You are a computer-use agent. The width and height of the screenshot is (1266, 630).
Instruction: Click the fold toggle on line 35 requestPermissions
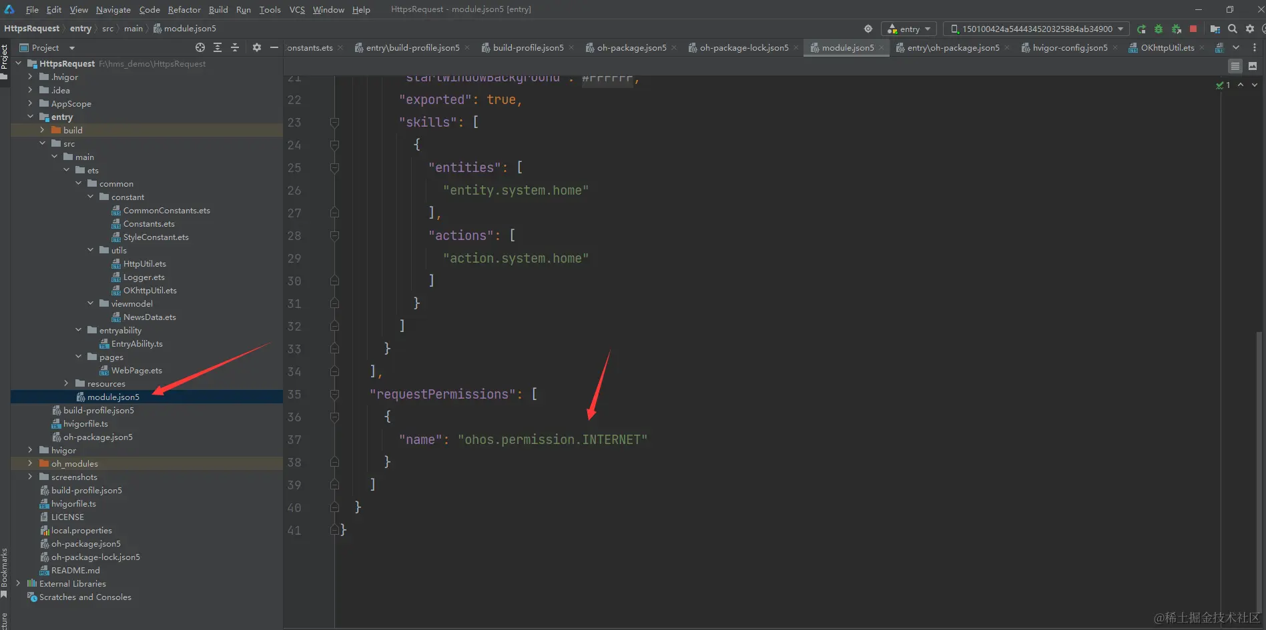(x=334, y=394)
